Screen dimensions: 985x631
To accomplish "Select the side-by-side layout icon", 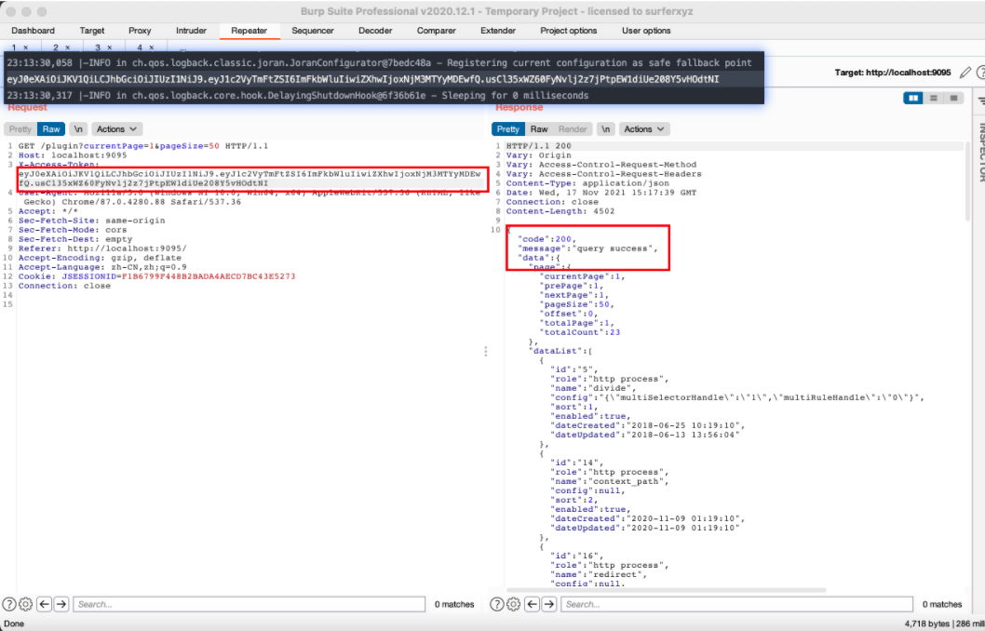I will (913, 98).
